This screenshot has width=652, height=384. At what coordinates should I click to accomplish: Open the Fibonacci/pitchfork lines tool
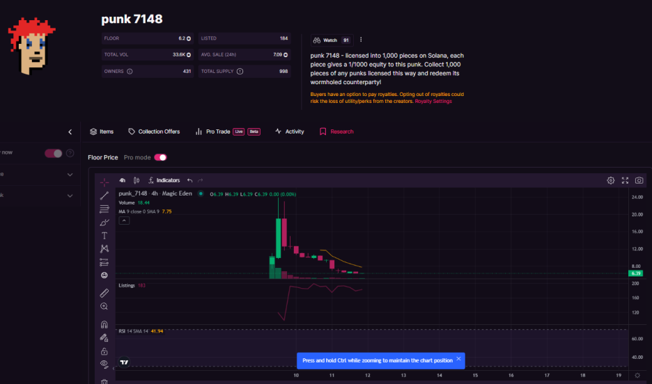[104, 209]
